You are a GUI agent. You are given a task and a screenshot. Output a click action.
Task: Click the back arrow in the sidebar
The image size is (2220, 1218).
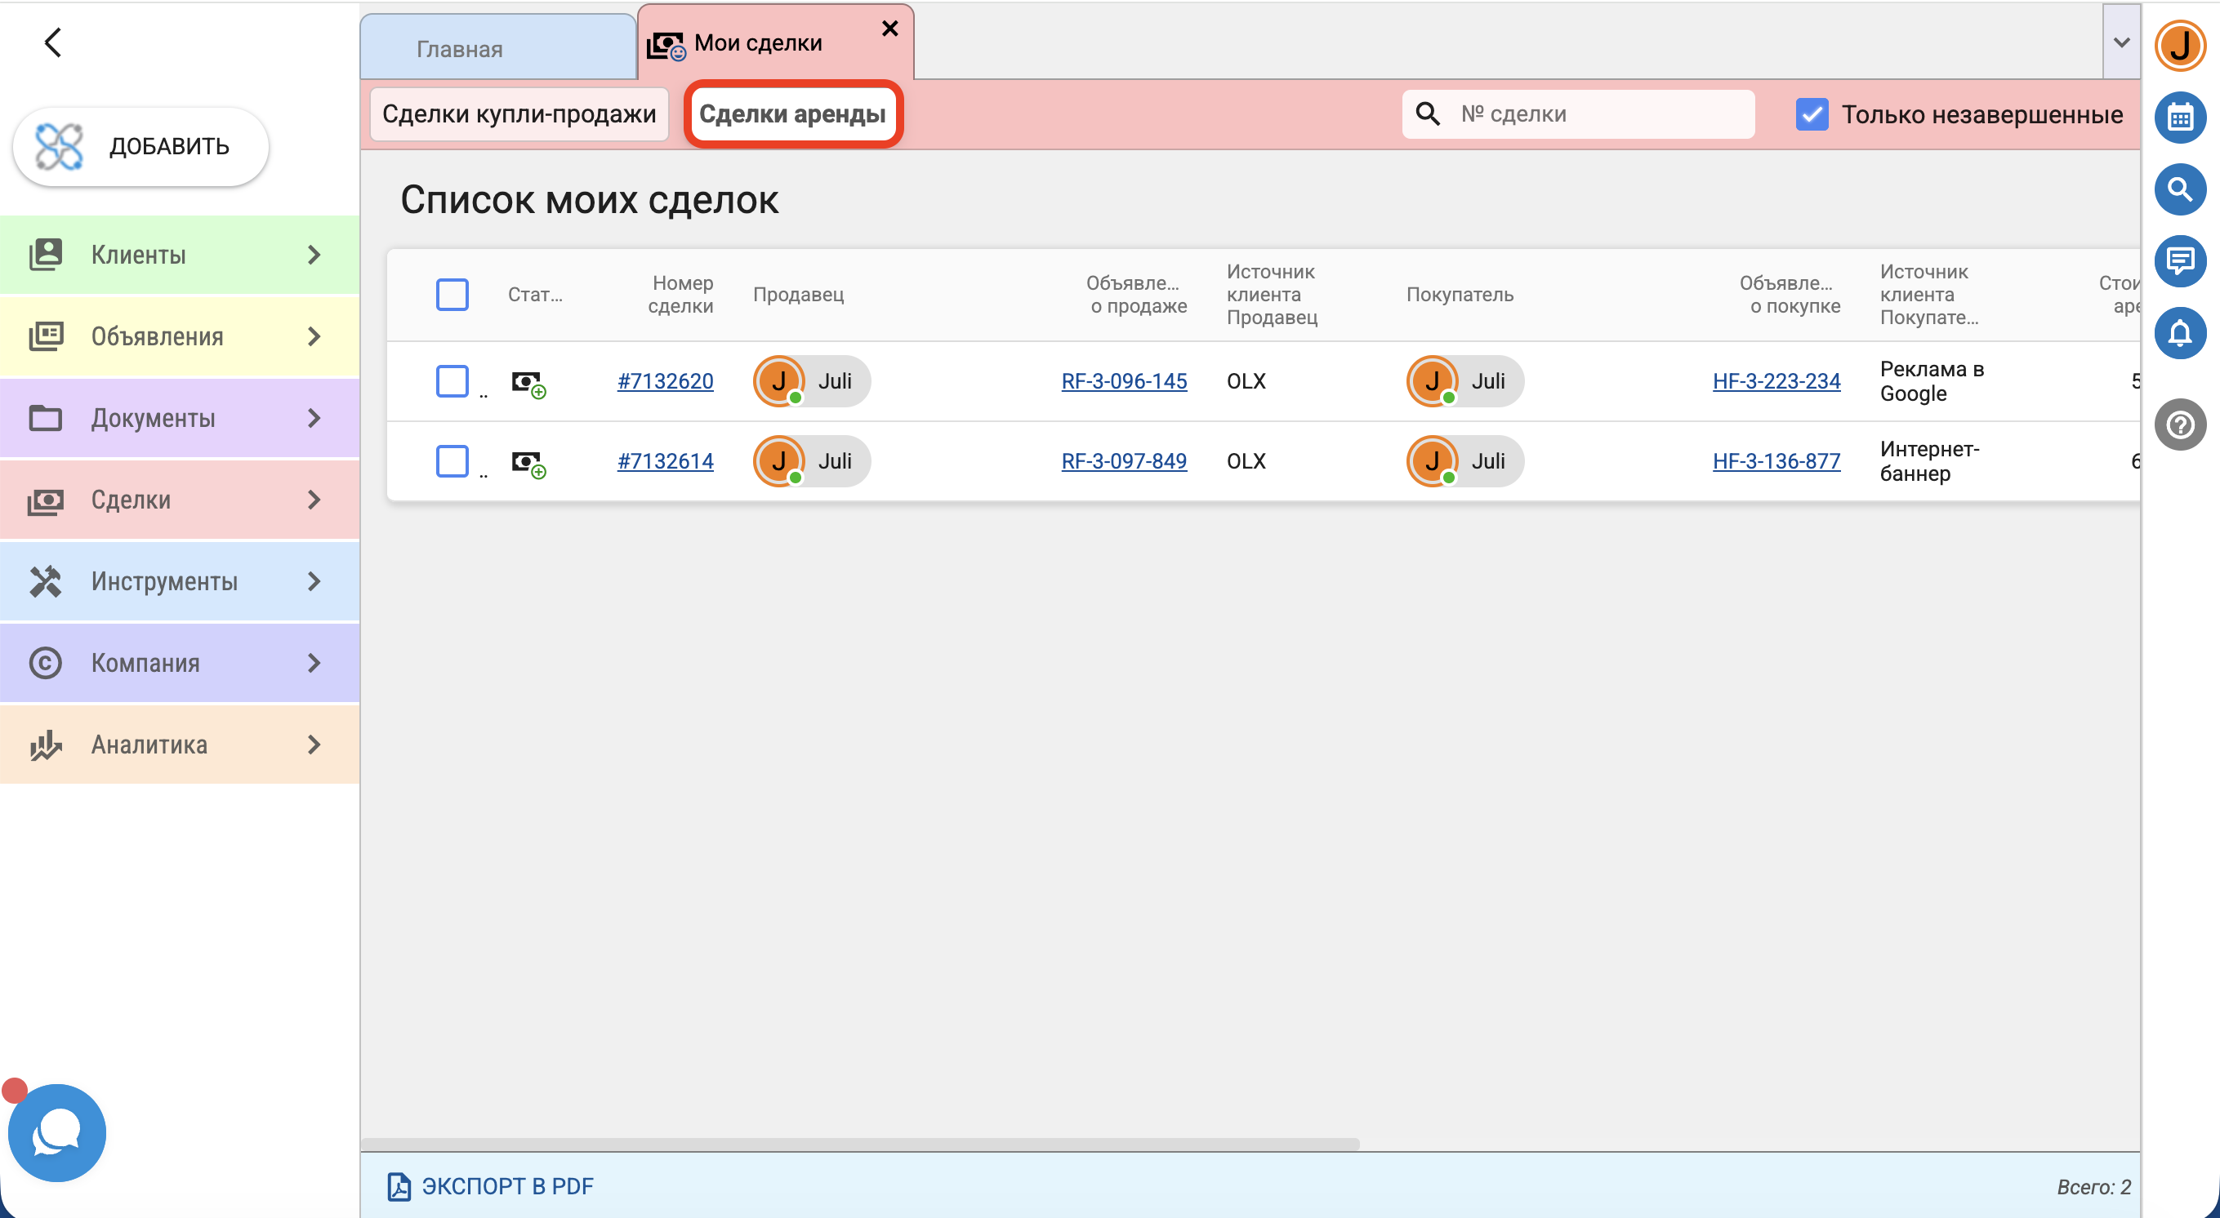point(52,42)
